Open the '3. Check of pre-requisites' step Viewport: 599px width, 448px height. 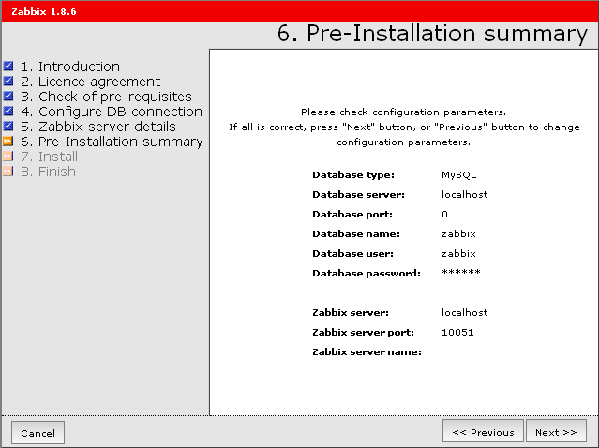(x=106, y=97)
